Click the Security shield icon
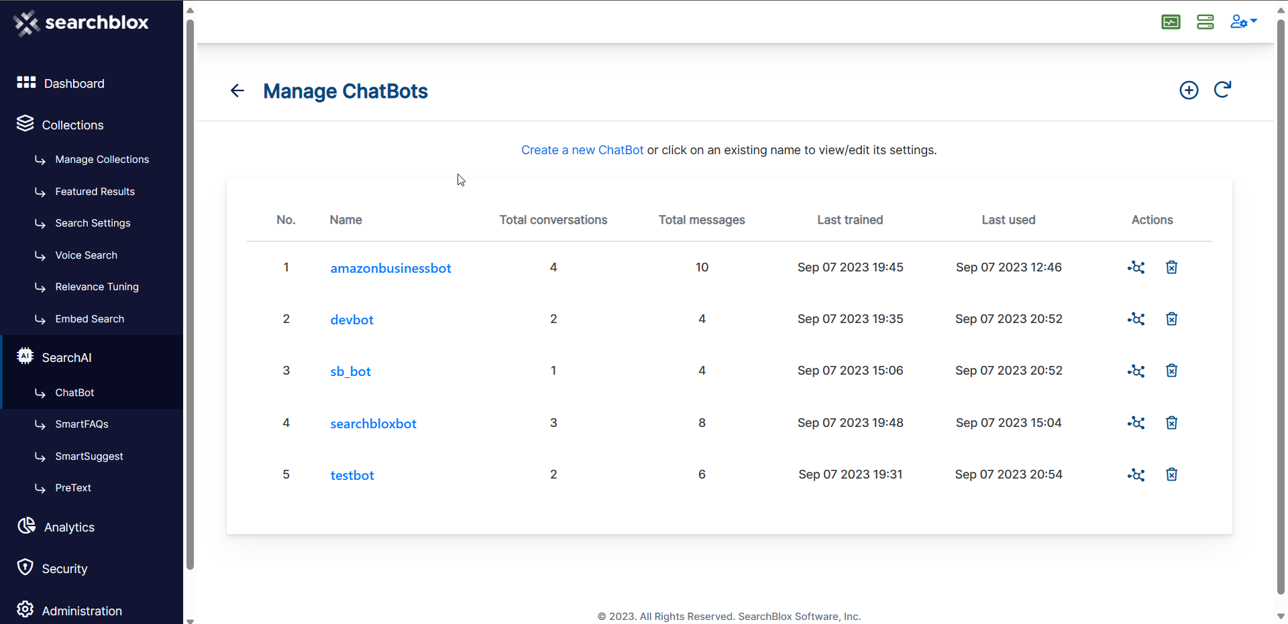Viewport: 1288px width, 624px height. point(25,567)
